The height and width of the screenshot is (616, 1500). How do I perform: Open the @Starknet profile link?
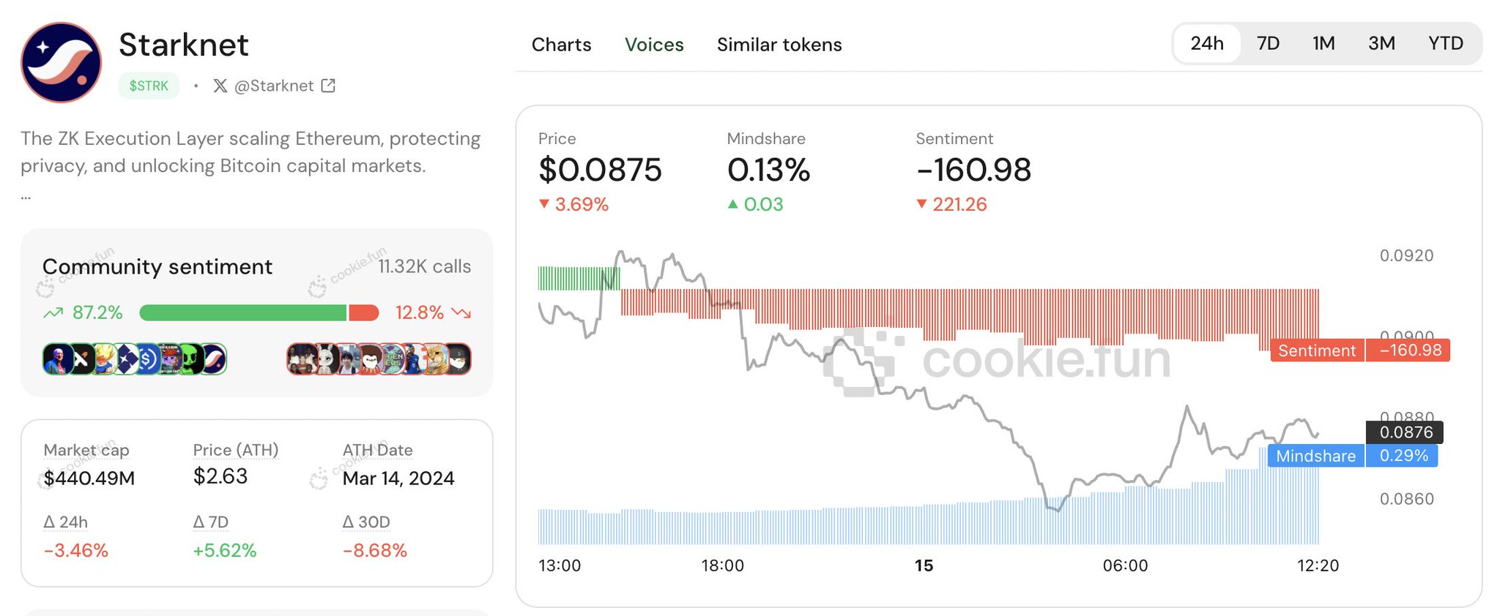coord(273,86)
